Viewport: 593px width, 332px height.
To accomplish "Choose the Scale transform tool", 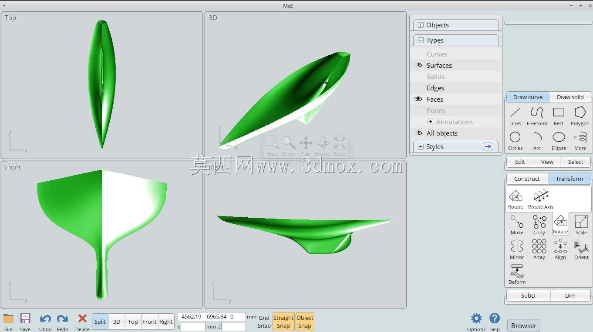I will [581, 225].
